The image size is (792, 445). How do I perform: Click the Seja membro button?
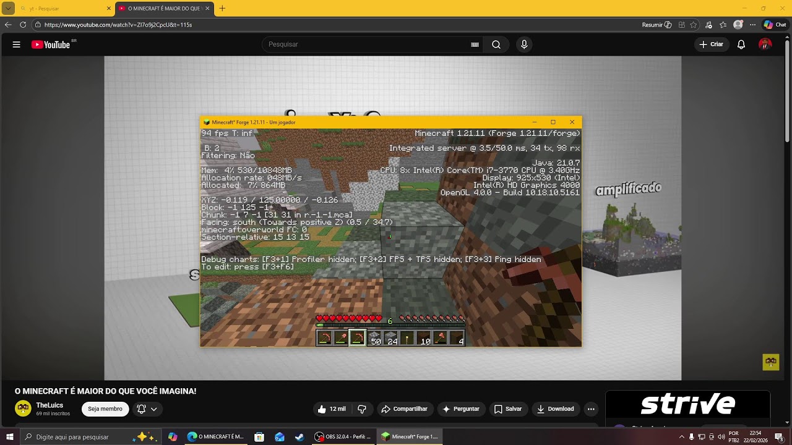105,409
